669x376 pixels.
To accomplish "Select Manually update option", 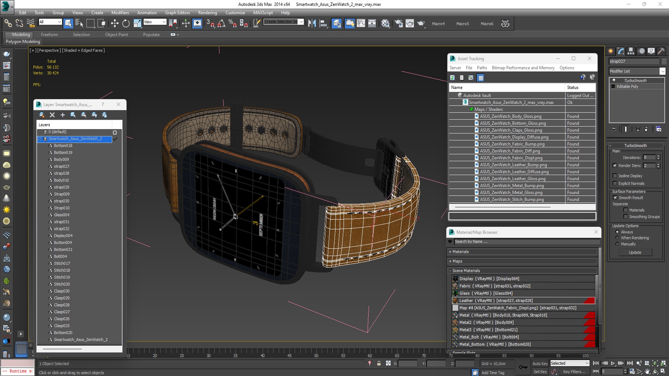I will pyautogui.click(x=617, y=244).
